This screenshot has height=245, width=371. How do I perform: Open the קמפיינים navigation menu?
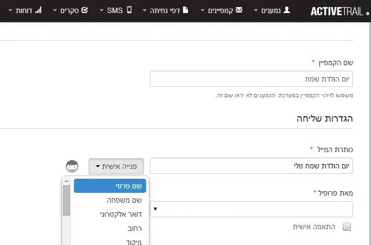click(219, 10)
